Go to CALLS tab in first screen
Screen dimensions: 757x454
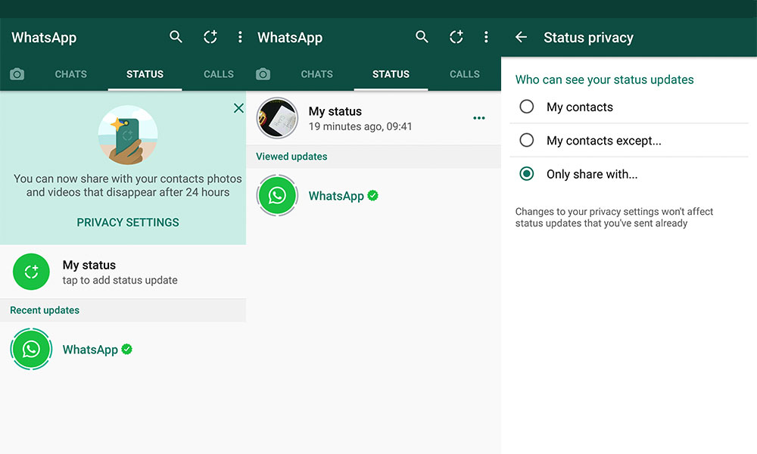pyautogui.click(x=219, y=74)
